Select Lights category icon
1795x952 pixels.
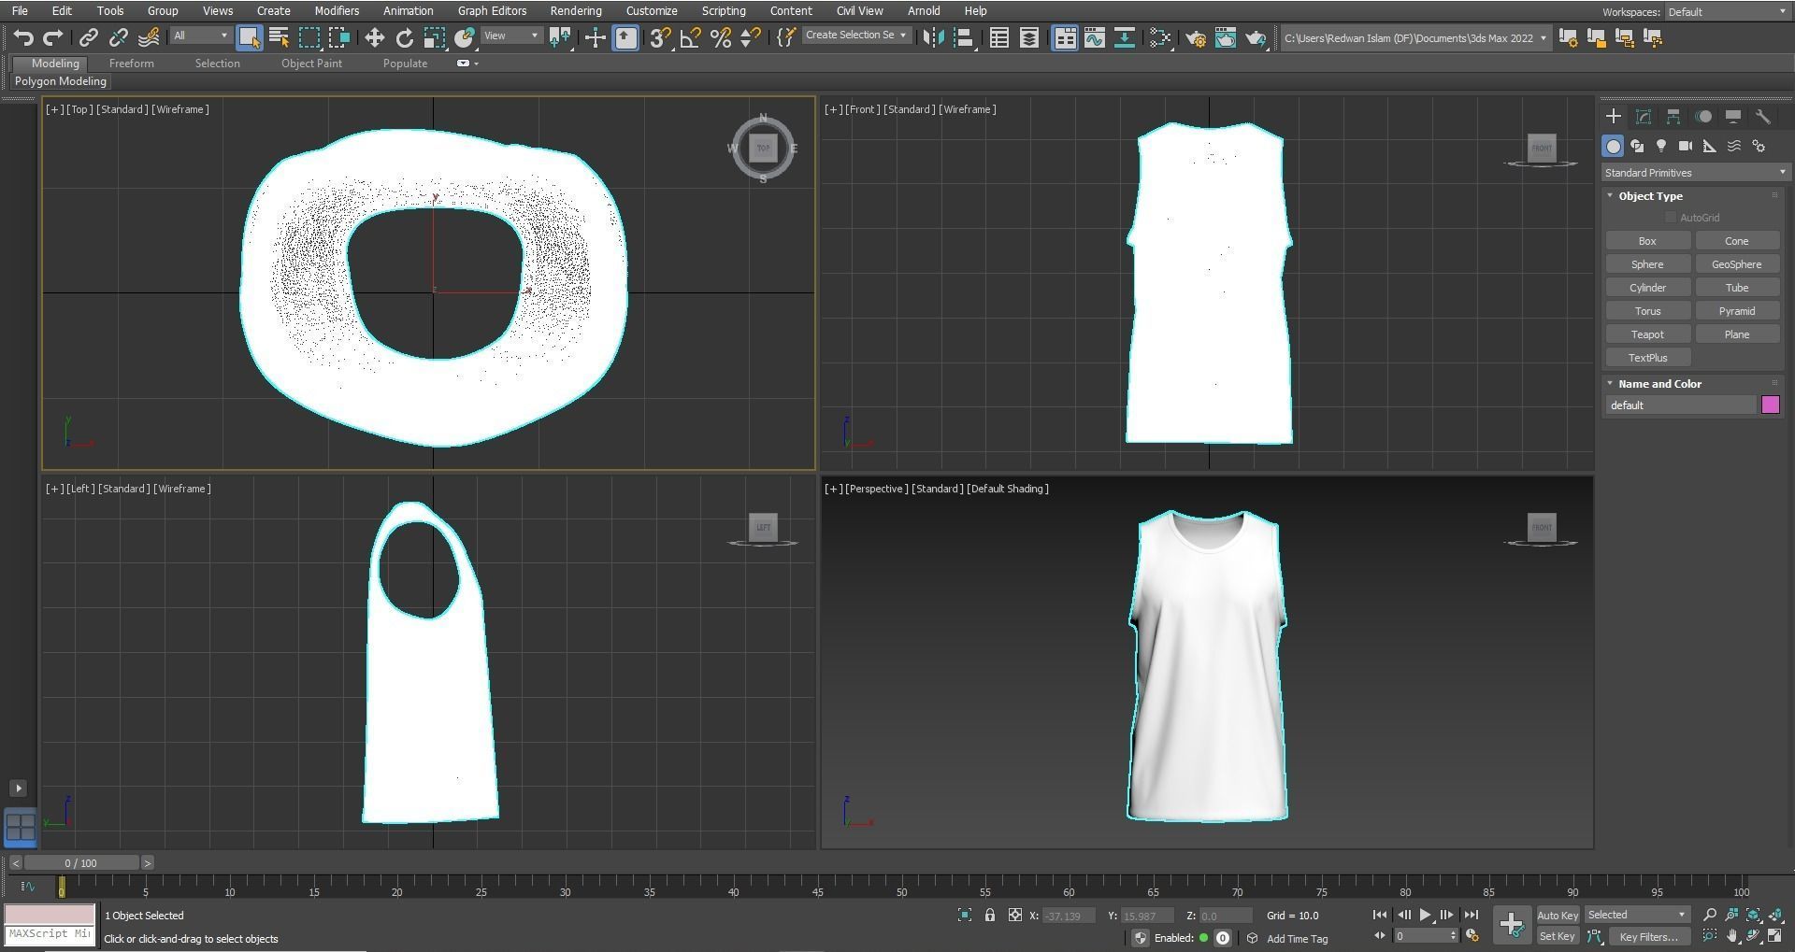(1661, 146)
